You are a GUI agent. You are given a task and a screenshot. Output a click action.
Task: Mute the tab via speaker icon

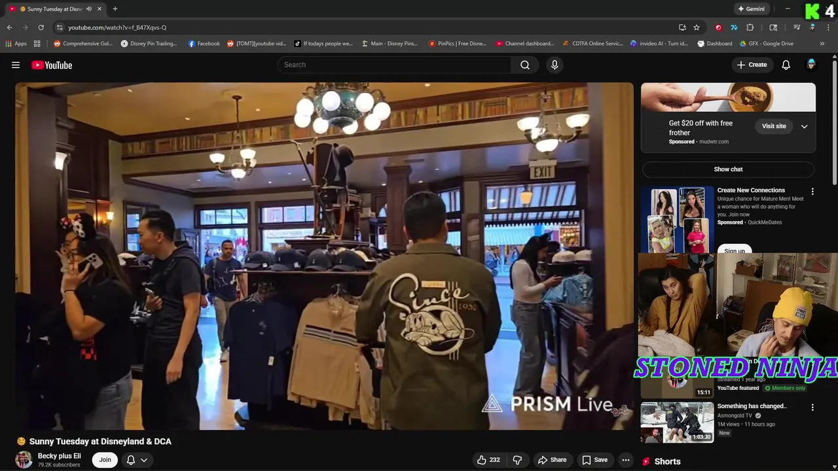[88, 9]
